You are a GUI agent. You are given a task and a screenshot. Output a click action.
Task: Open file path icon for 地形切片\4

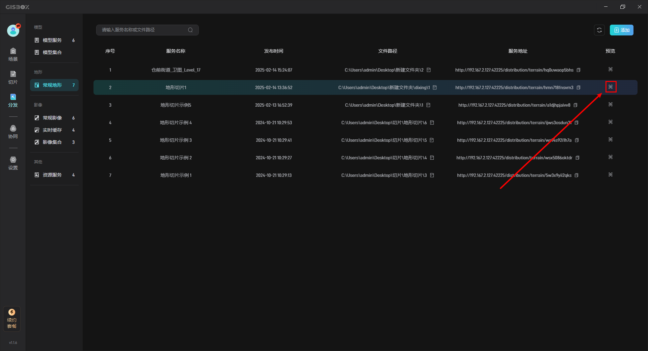coord(432,158)
